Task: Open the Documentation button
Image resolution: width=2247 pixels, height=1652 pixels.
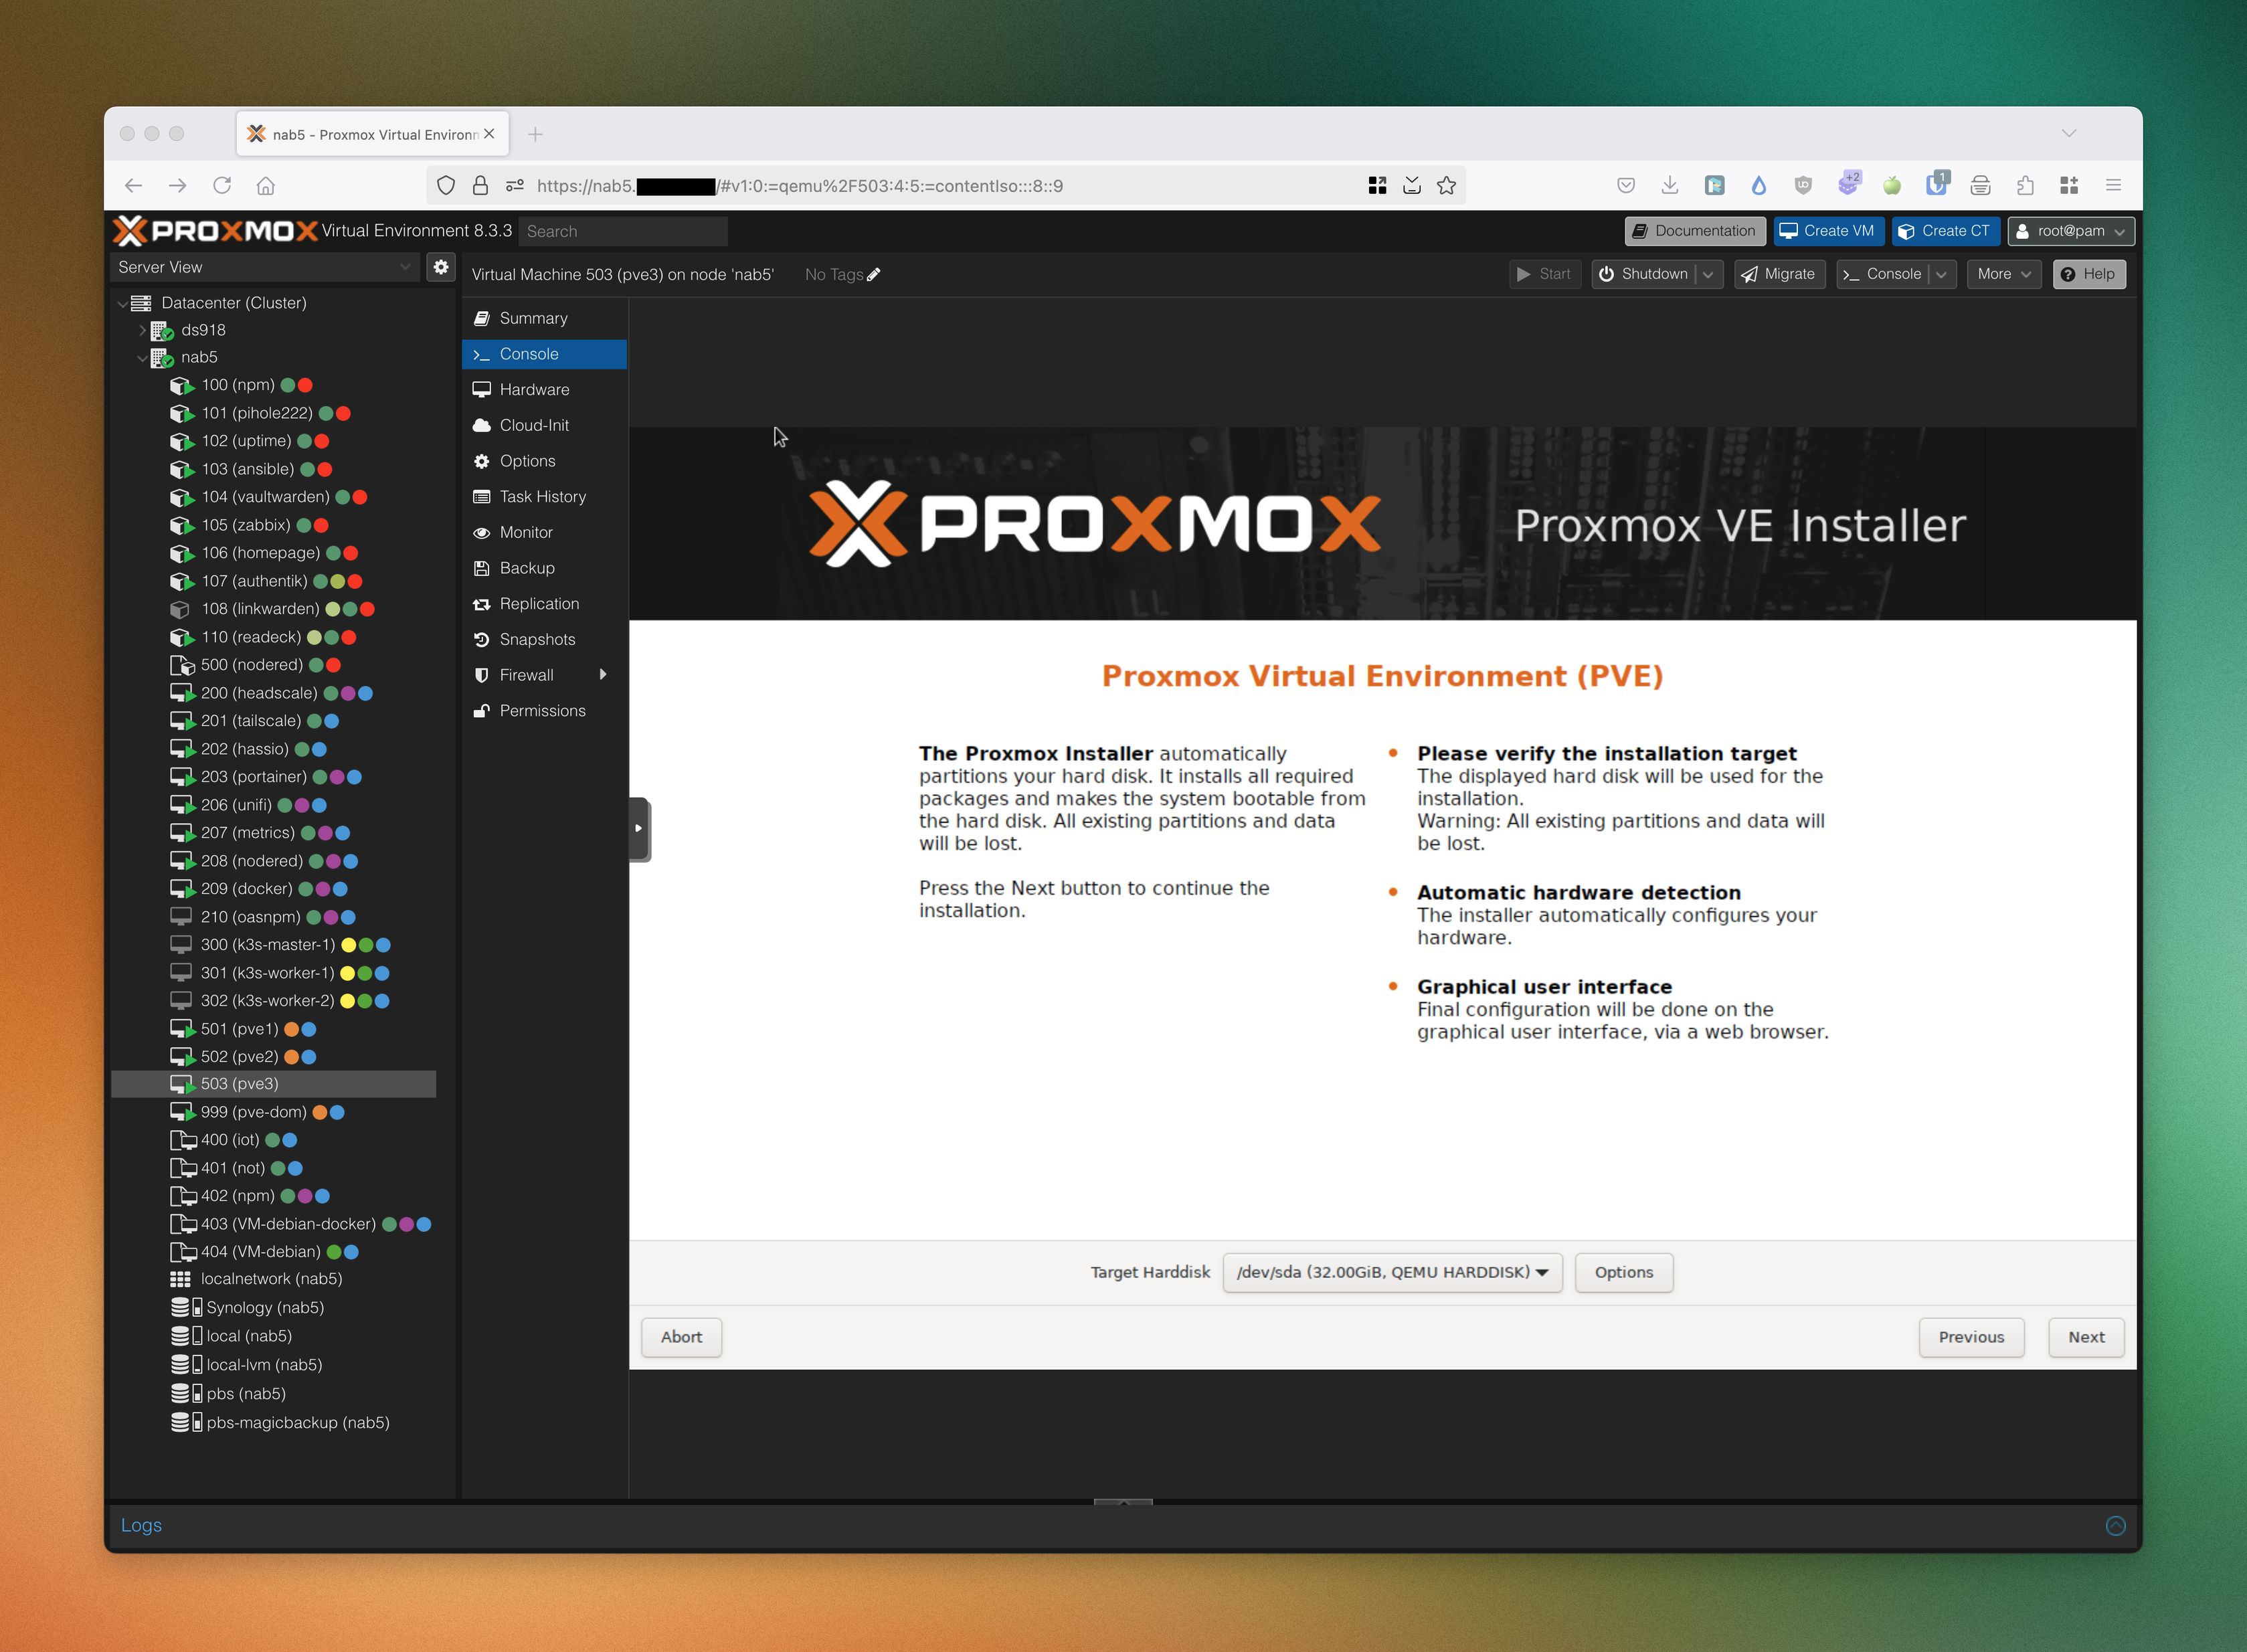Action: click(x=1695, y=231)
